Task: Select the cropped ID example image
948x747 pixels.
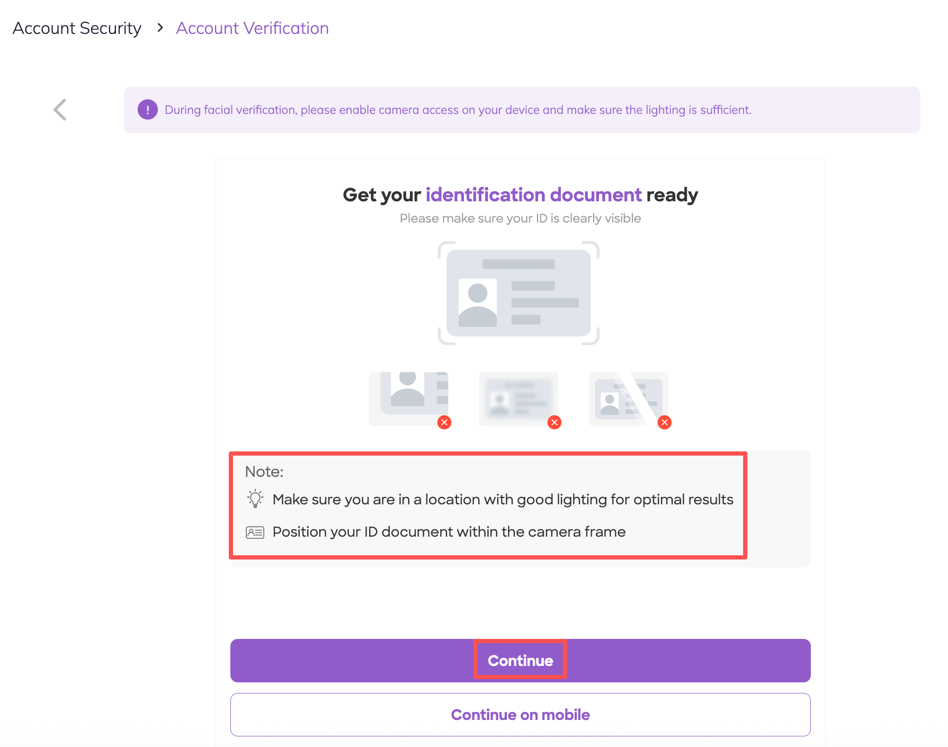Action: (x=409, y=398)
